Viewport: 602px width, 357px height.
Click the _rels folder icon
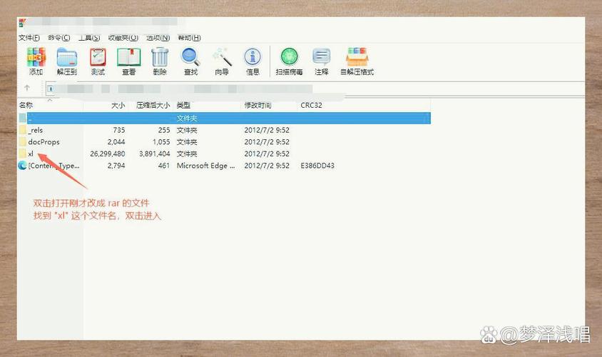click(x=23, y=130)
